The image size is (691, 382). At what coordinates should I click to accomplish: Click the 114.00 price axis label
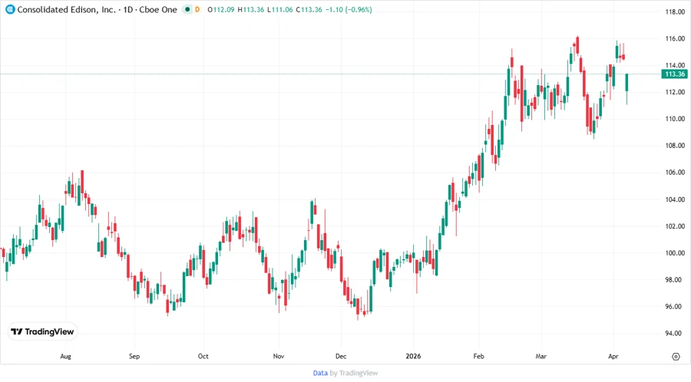pos(675,65)
